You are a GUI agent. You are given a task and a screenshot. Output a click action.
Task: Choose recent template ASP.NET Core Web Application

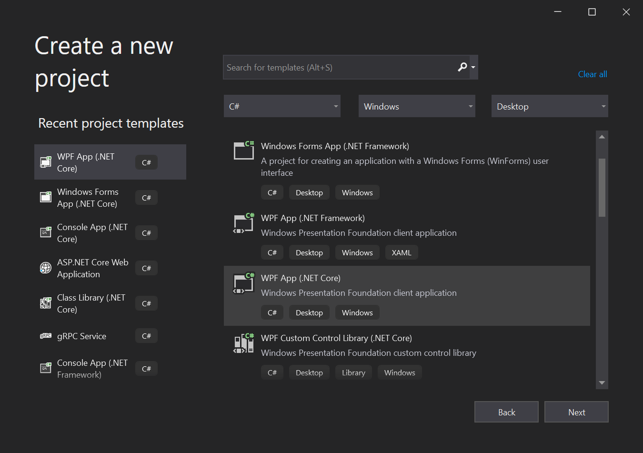[110, 268]
